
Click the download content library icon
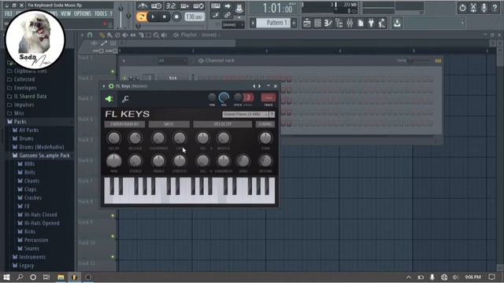point(397,23)
